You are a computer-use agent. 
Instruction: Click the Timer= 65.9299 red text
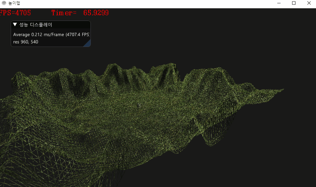pos(80,13)
